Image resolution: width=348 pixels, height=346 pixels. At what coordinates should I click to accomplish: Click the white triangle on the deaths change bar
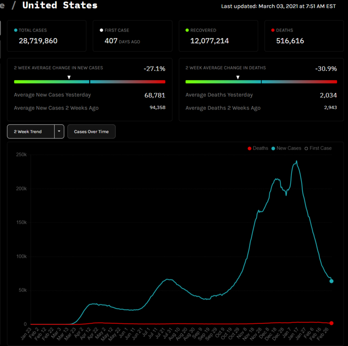(238, 77)
